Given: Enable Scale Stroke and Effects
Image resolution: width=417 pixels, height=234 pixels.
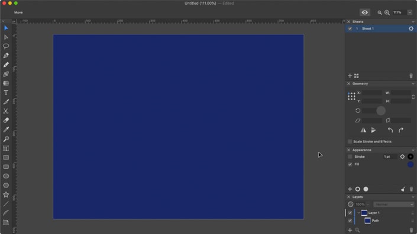Looking at the screenshot, I should coord(350,142).
